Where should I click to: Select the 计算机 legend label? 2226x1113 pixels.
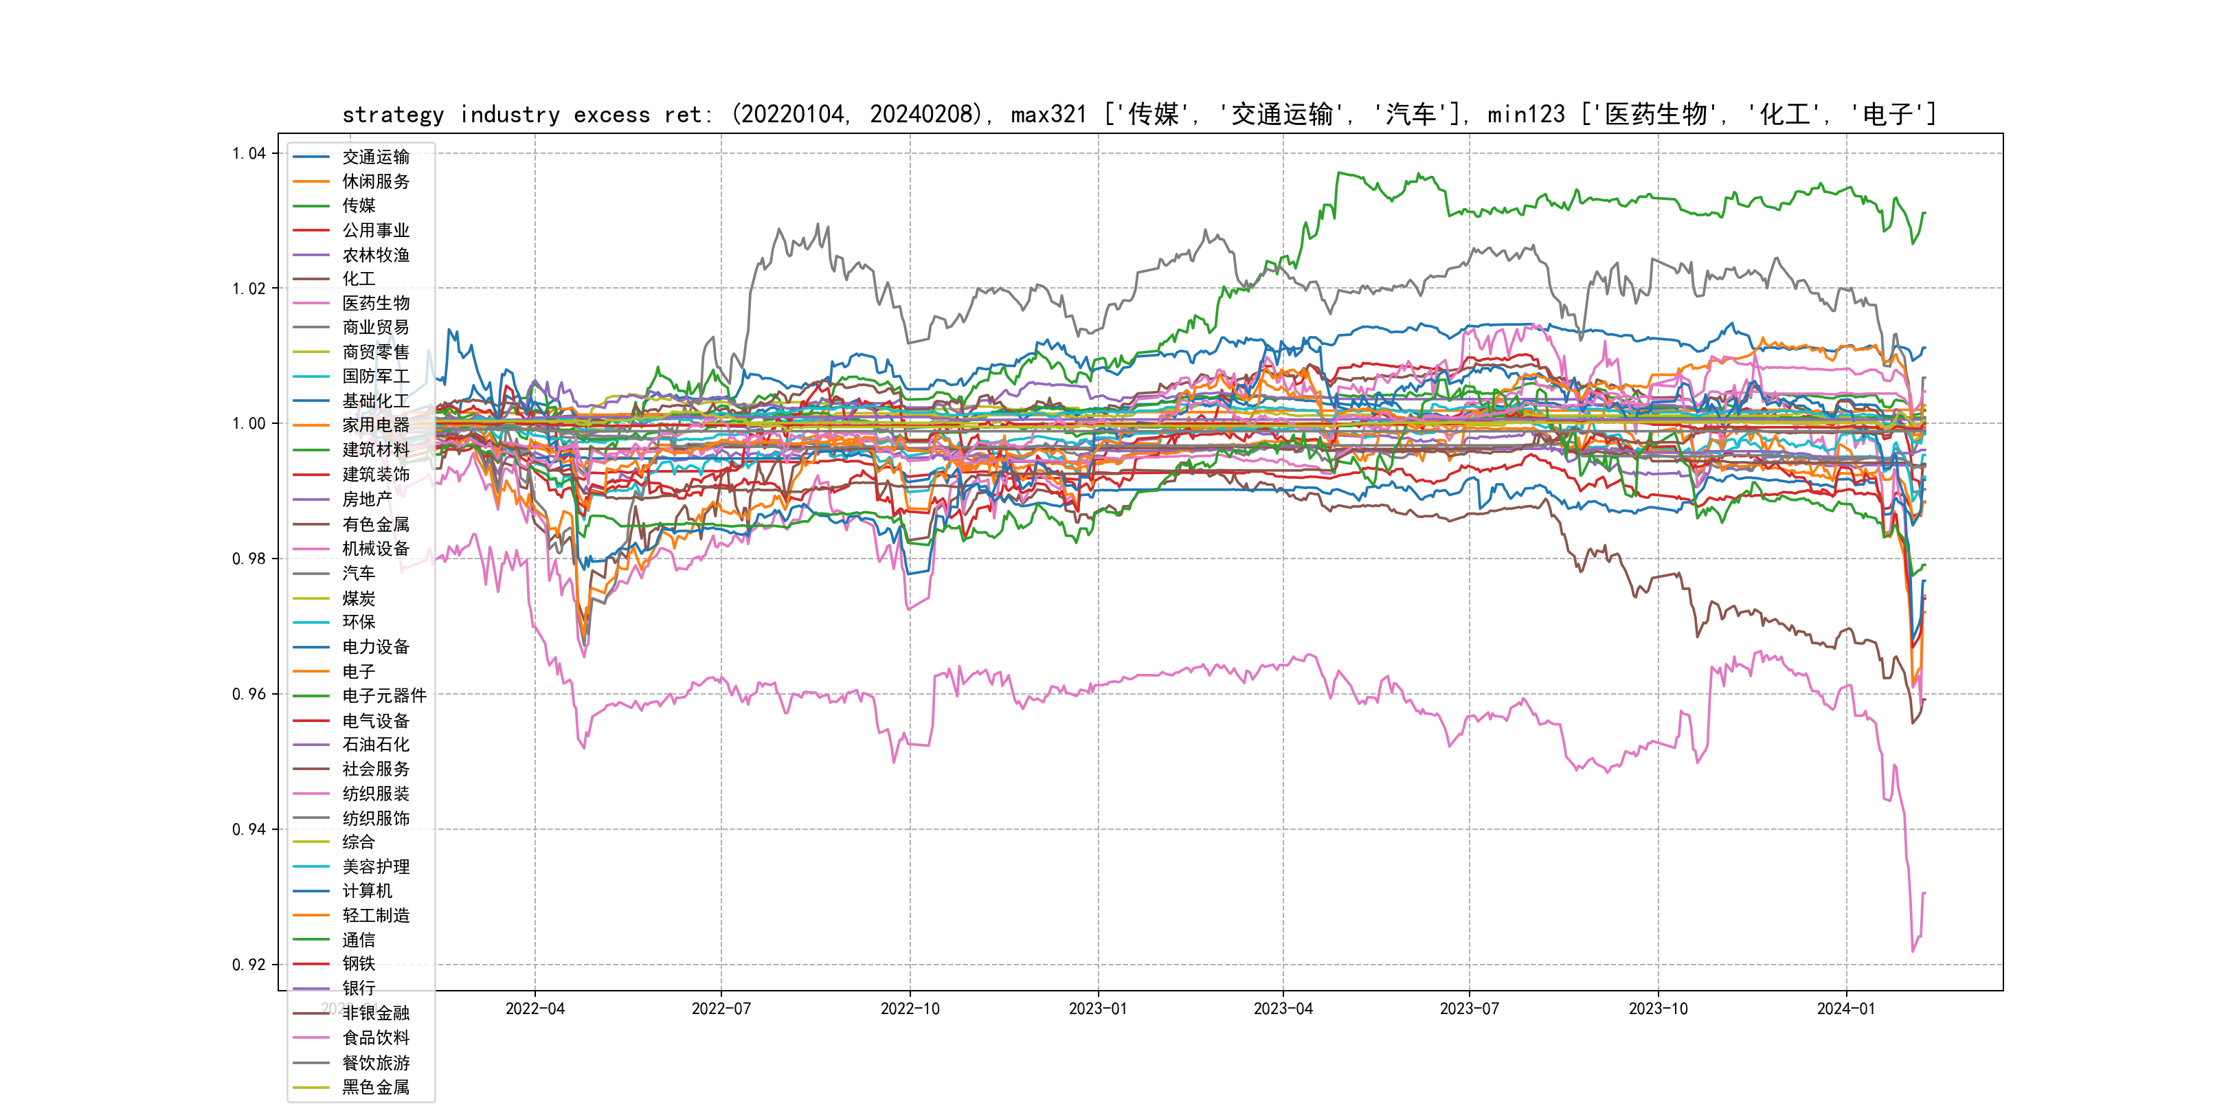pos(366,891)
